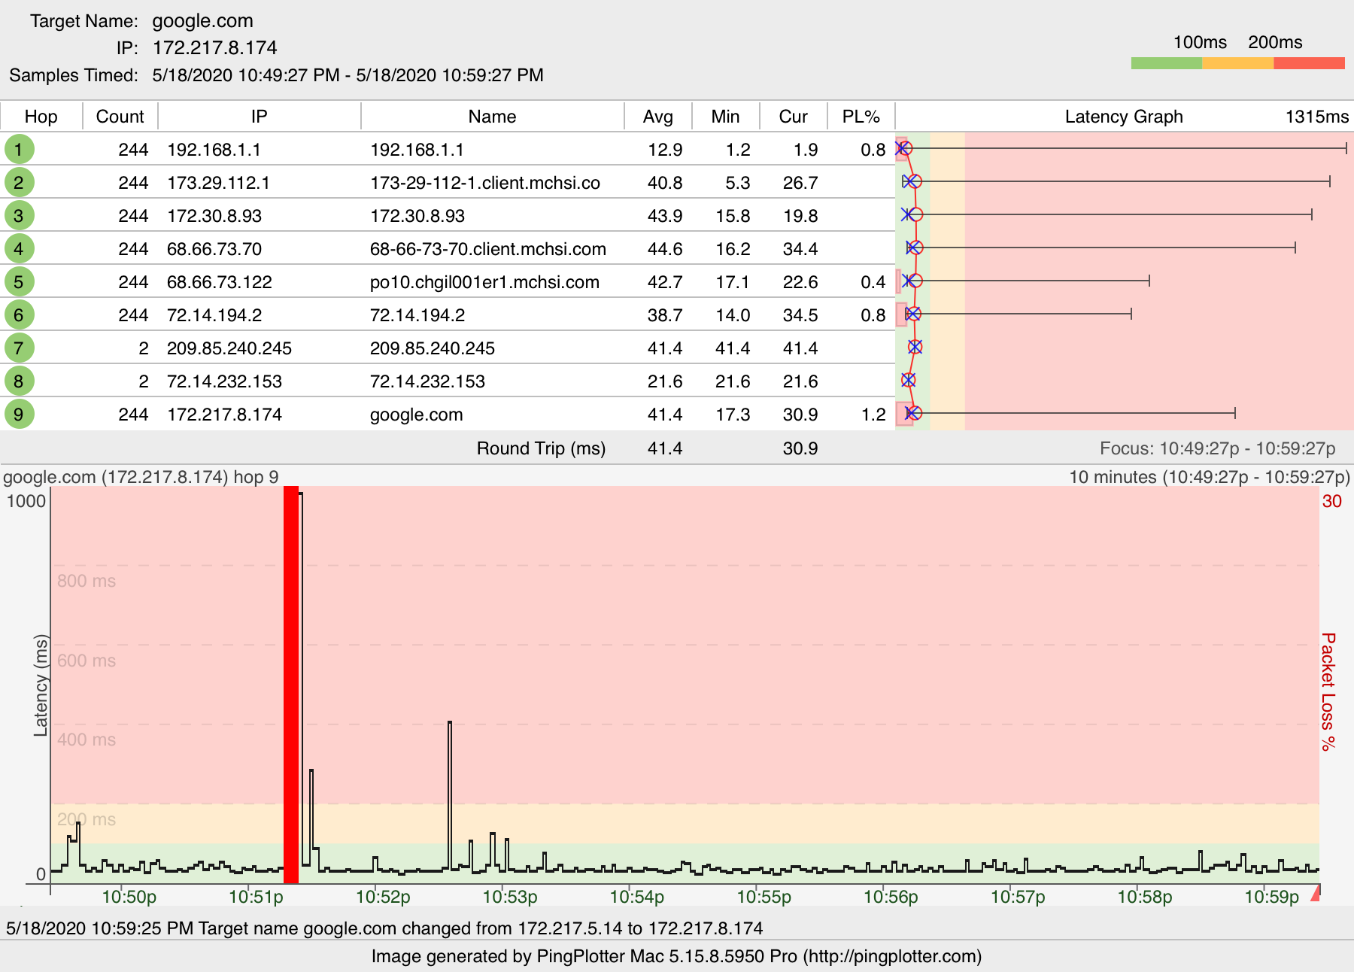Click the green hop 1 circle icon
The width and height of the screenshot is (1354, 972).
click(x=19, y=149)
